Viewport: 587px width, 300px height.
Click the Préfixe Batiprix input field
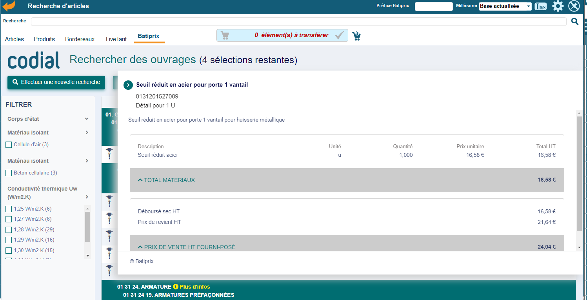click(x=433, y=6)
